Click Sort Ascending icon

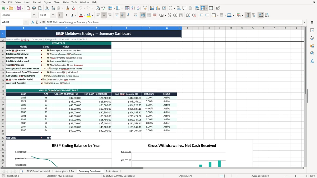[x=133, y=8]
